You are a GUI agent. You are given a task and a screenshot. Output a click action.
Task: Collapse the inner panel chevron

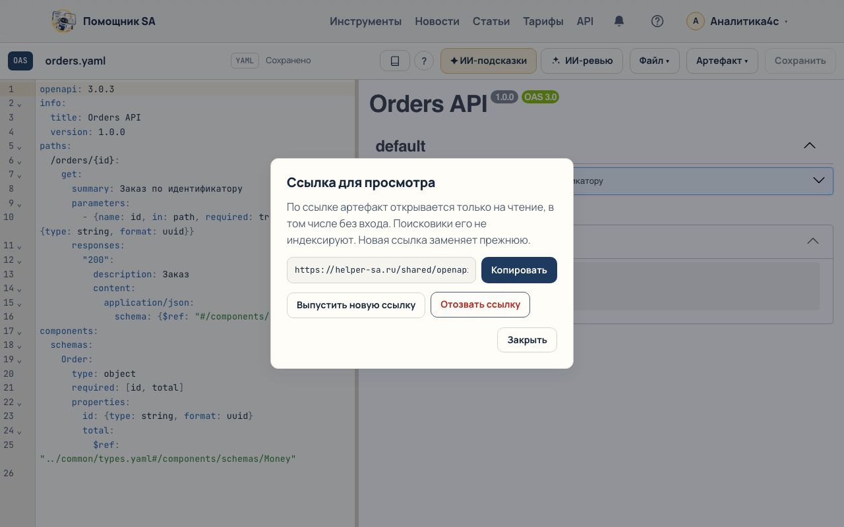[813, 241]
